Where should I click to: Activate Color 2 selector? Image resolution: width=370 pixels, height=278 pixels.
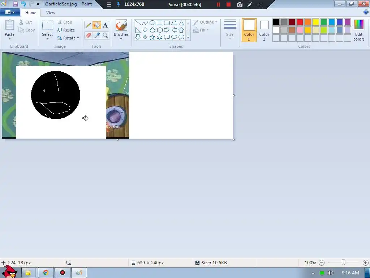264,30
